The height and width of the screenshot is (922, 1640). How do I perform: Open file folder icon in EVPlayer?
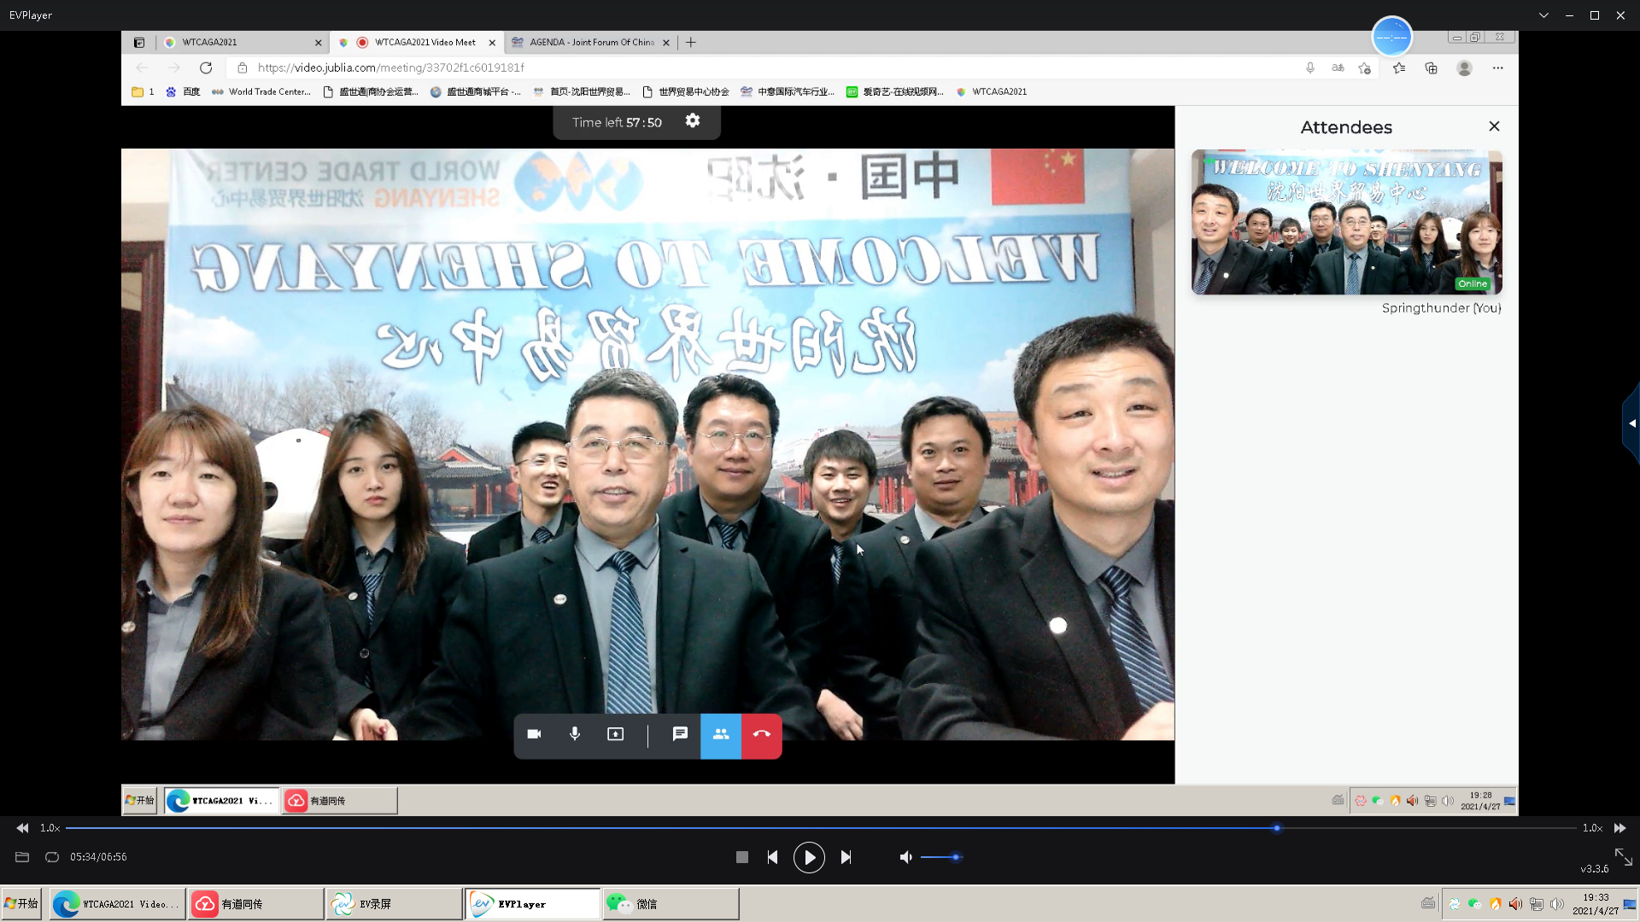[x=22, y=857]
